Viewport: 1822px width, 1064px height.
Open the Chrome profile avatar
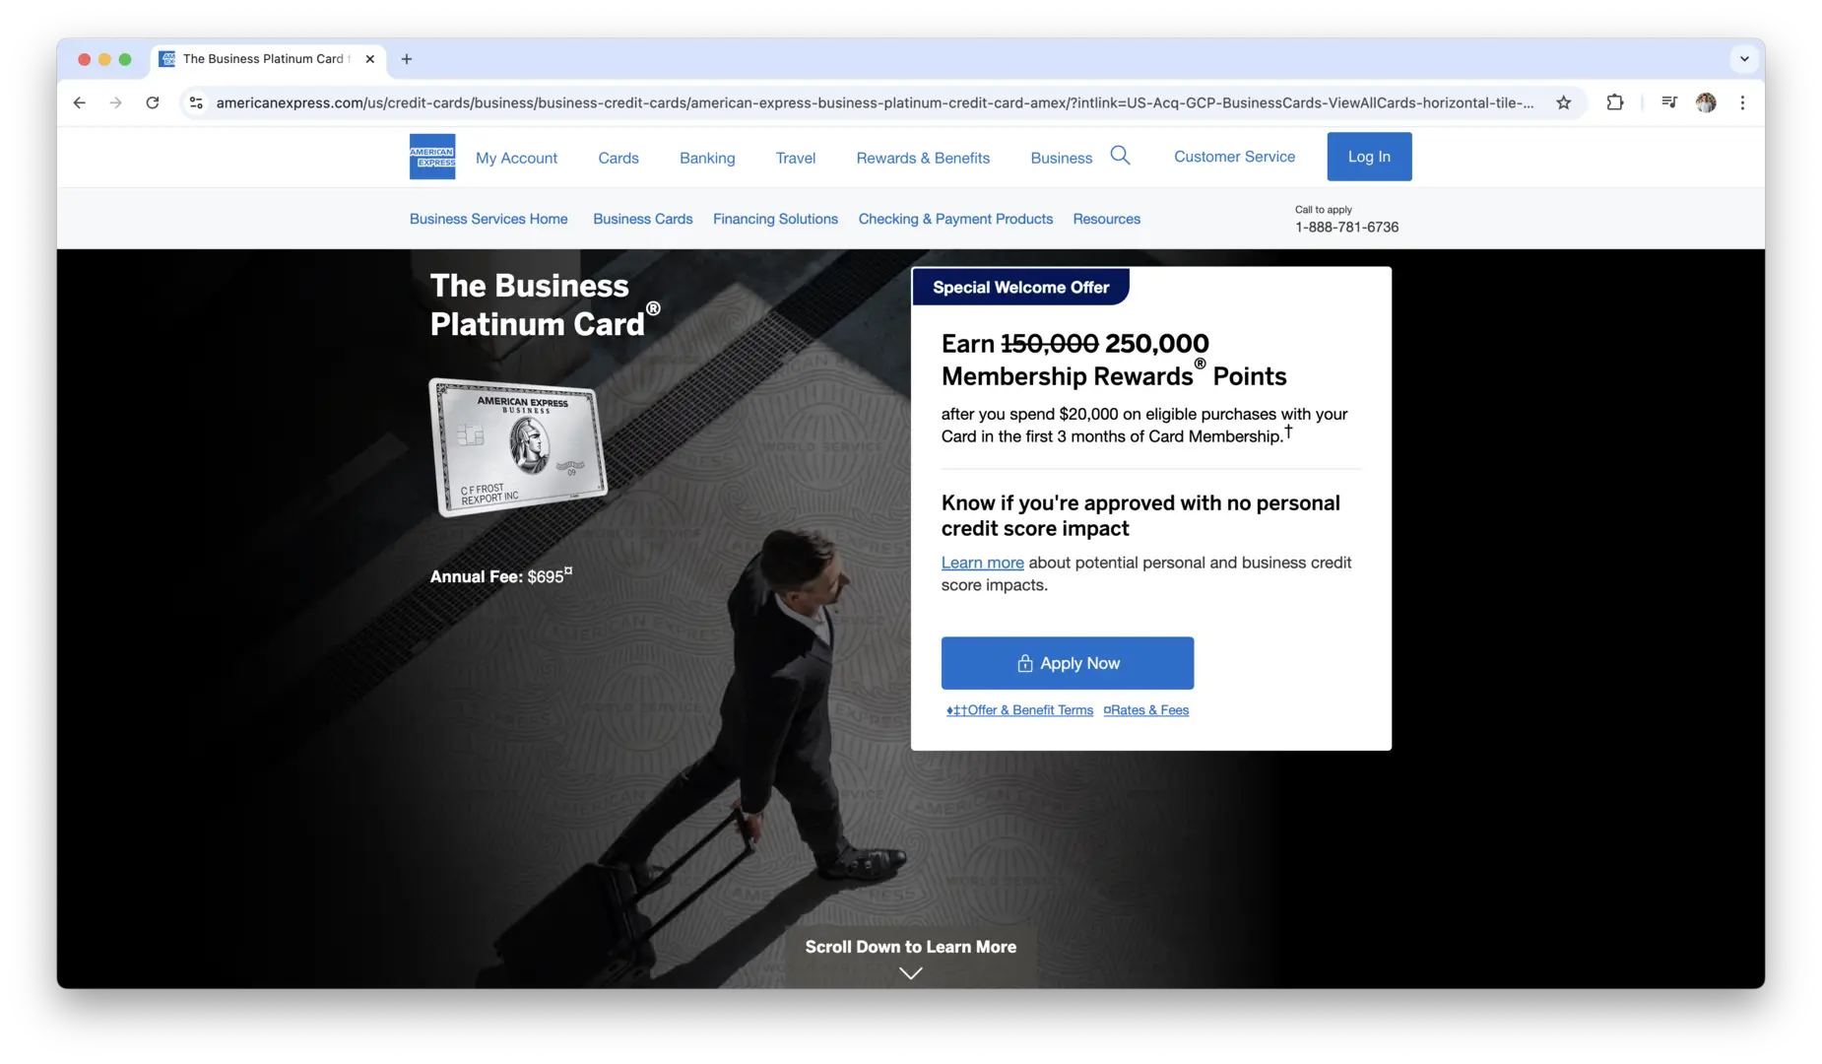(x=1706, y=102)
